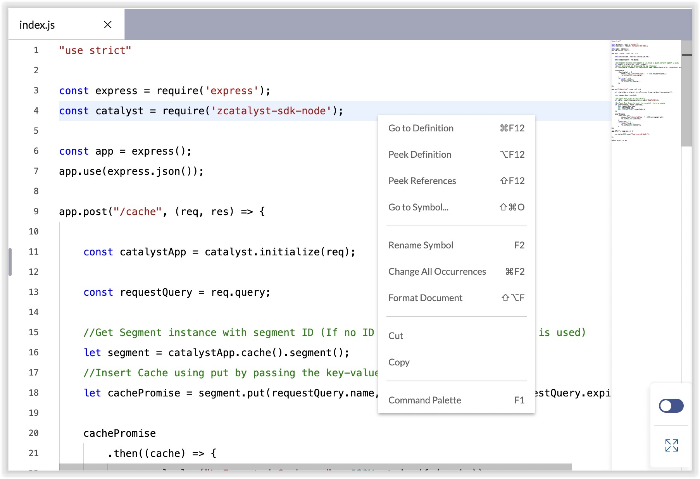Choose Peek References in context menu

tap(456, 181)
